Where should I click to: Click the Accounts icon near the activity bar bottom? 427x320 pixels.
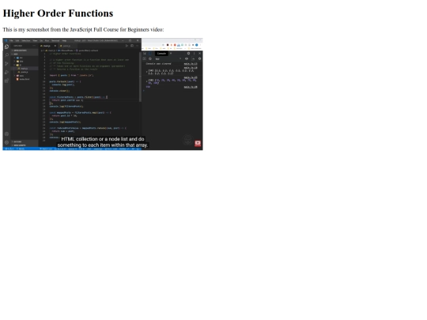pos(6,134)
